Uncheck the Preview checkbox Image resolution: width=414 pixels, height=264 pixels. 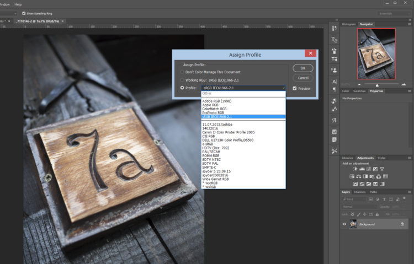click(295, 88)
